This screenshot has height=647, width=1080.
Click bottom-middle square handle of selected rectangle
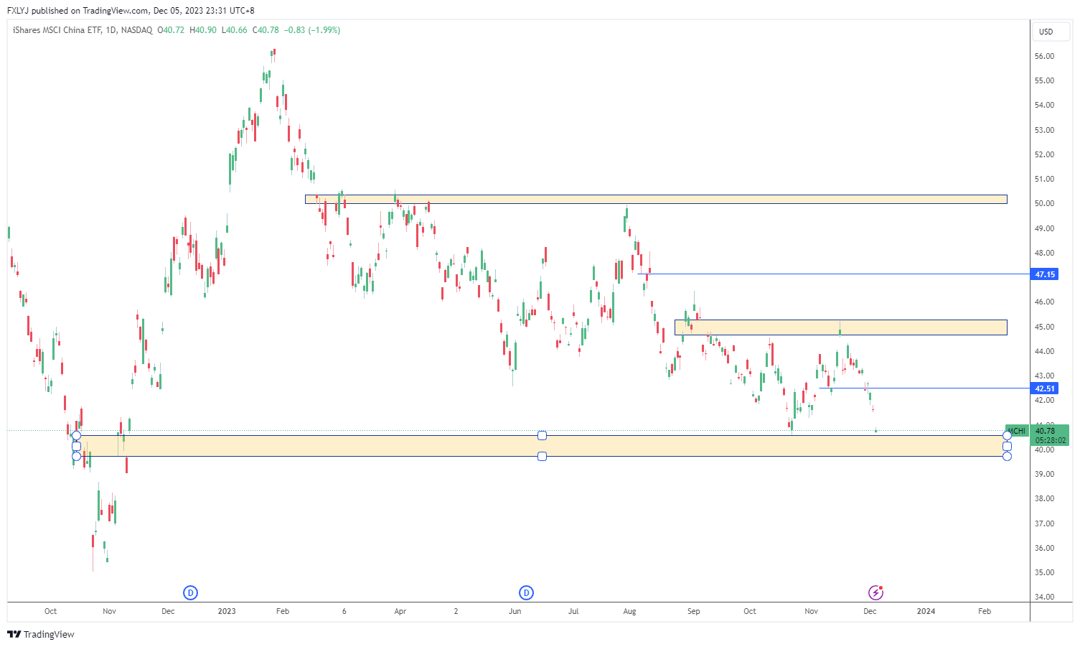(542, 456)
